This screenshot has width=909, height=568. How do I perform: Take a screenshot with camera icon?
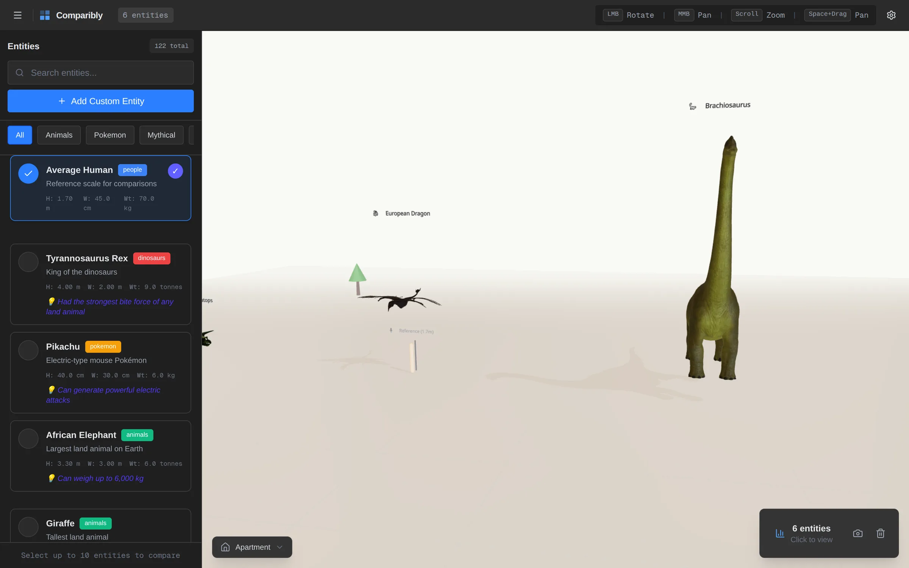pyautogui.click(x=858, y=533)
